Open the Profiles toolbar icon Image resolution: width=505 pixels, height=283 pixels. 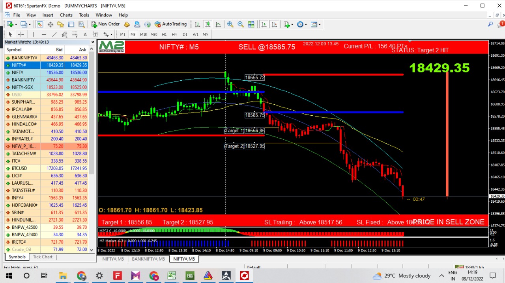pyautogui.click(x=24, y=24)
